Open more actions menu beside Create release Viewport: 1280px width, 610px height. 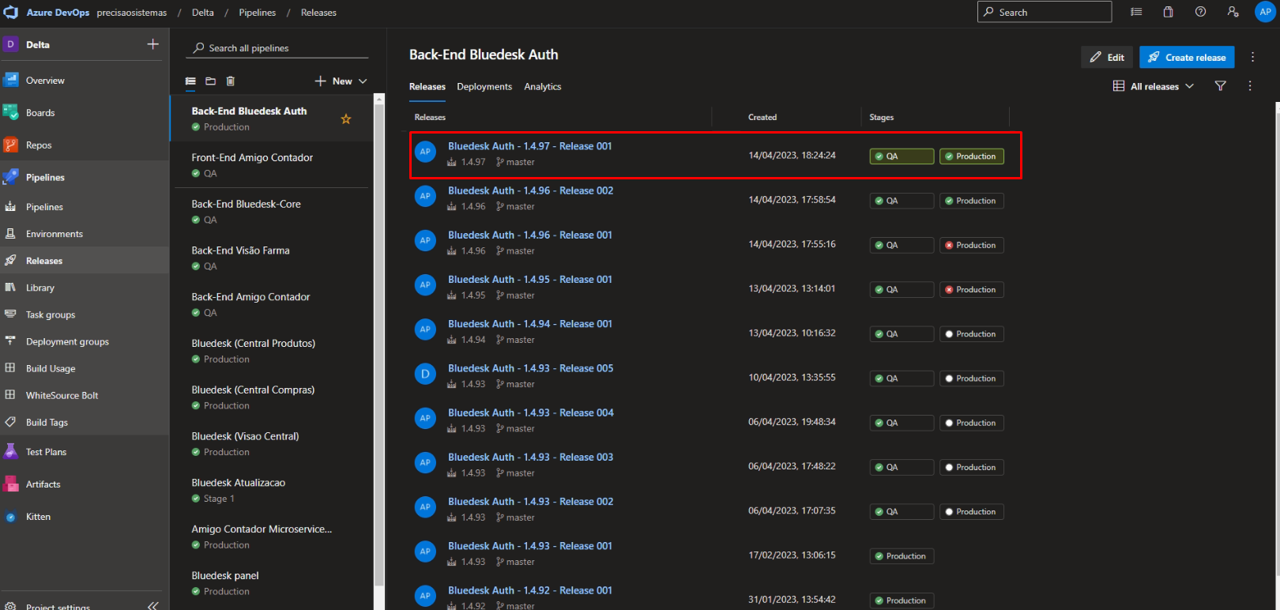click(1252, 57)
